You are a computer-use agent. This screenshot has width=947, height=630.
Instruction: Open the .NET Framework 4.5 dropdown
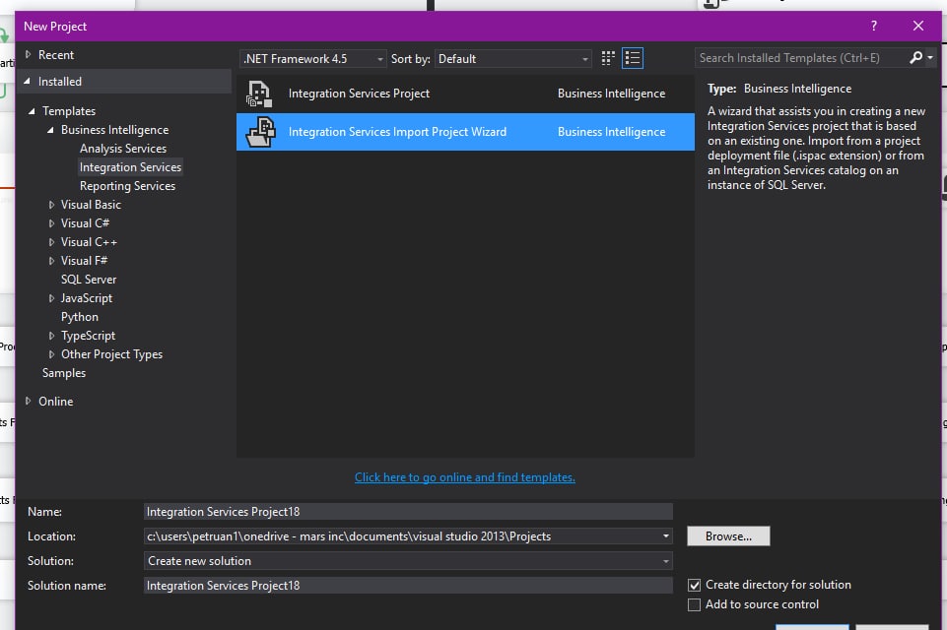click(312, 58)
